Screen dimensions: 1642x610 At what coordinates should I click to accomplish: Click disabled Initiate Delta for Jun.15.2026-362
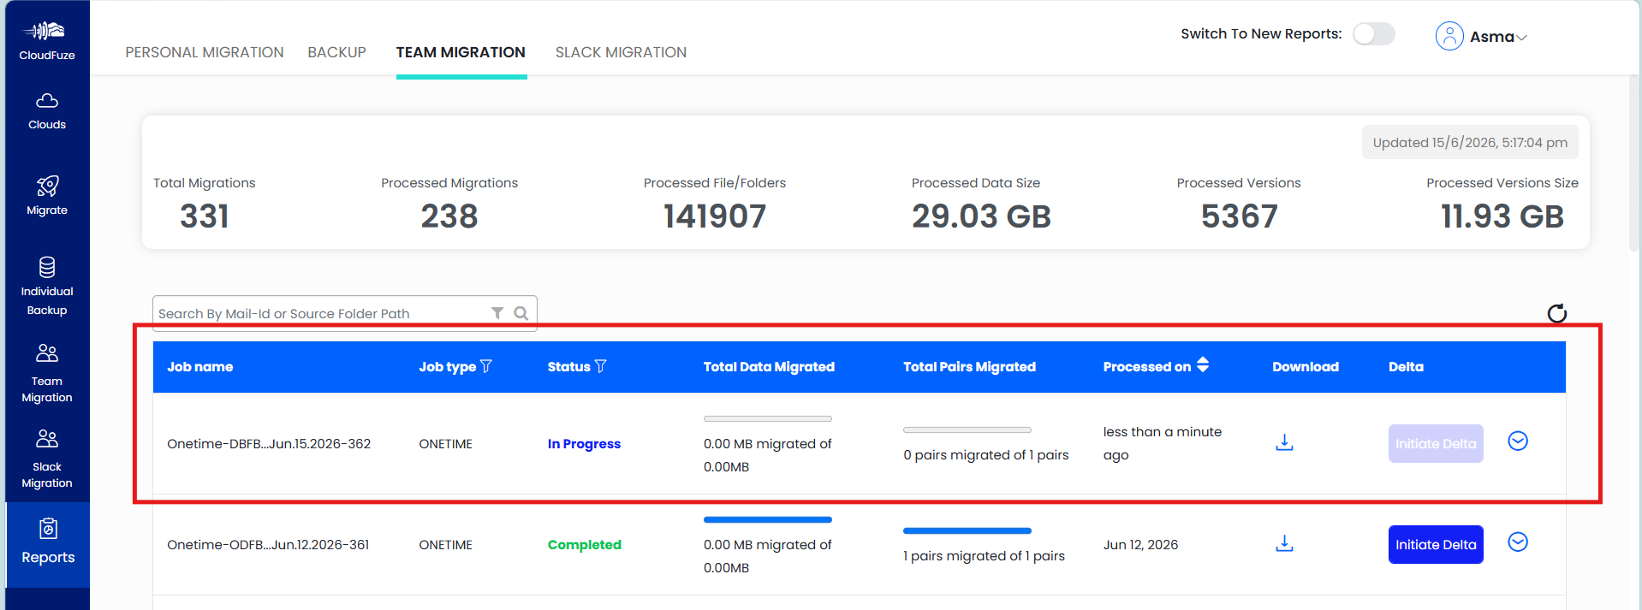(1436, 443)
